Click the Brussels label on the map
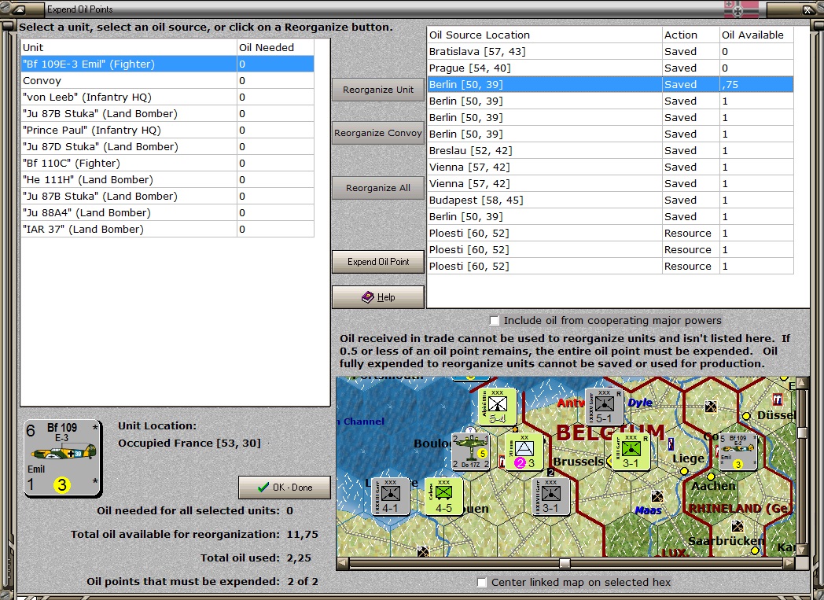The height and width of the screenshot is (600, 824). [x=578, y=462]
